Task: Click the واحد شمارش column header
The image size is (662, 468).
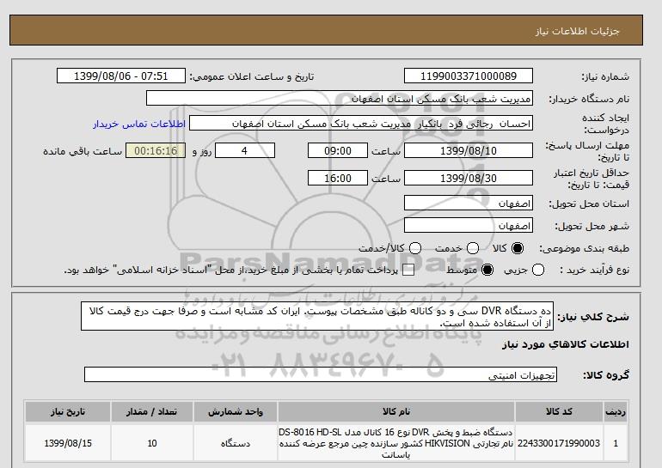Action: click(236, 412)
